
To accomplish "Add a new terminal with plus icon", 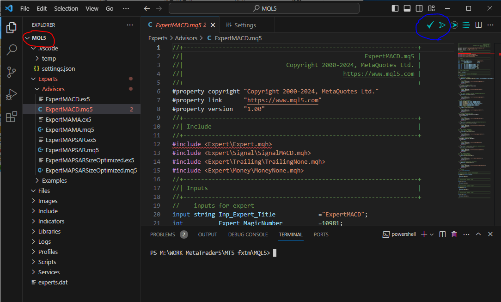I will tap(424, 234).
